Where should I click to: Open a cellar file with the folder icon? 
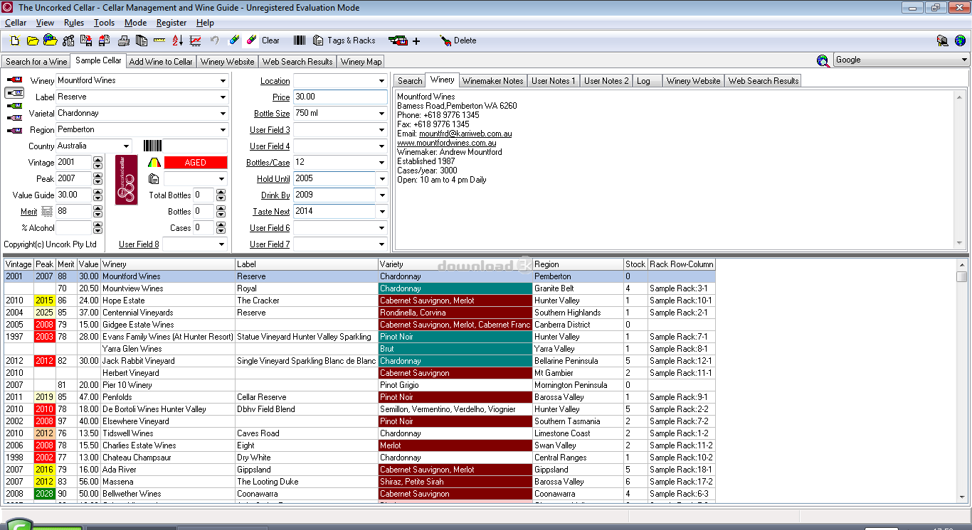pos(33,40)
